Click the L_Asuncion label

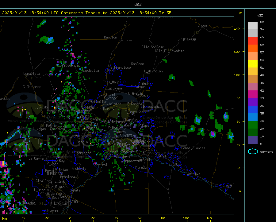153,71
